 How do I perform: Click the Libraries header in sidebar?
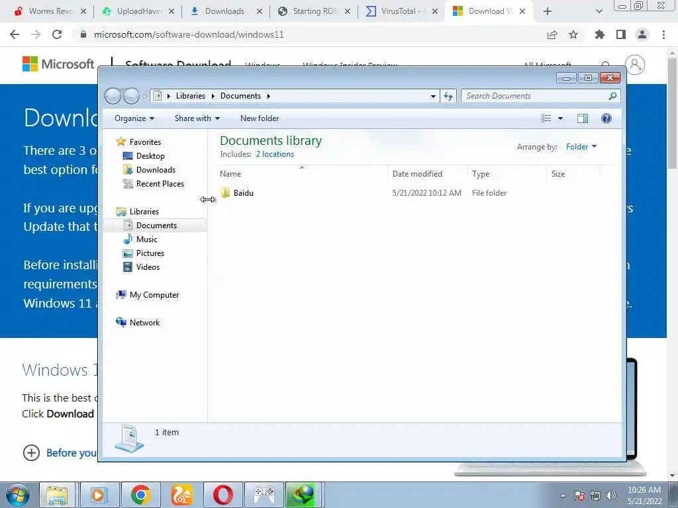[x=144, y=211]
